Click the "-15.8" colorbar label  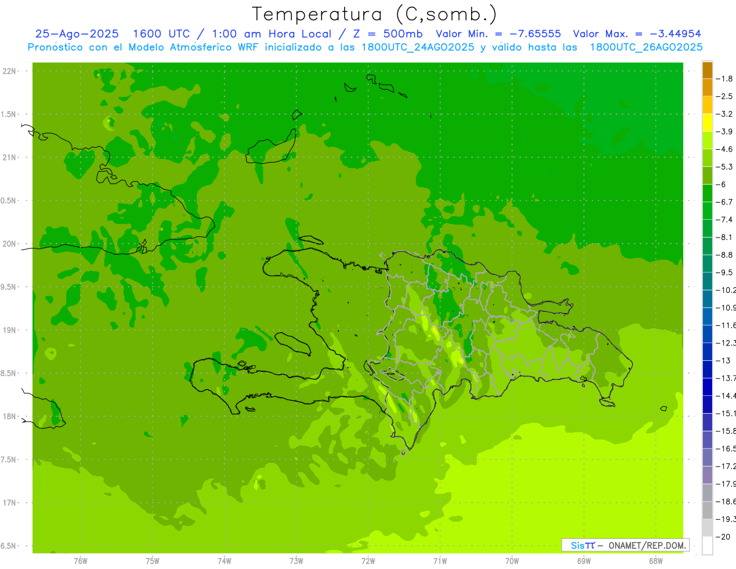pyautogui.click(x=727, y=431)
